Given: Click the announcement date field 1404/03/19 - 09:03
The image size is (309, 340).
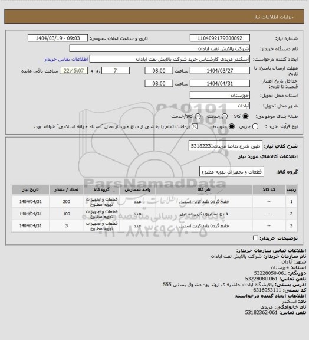Looking at the screenshot, I should point(58,38).
